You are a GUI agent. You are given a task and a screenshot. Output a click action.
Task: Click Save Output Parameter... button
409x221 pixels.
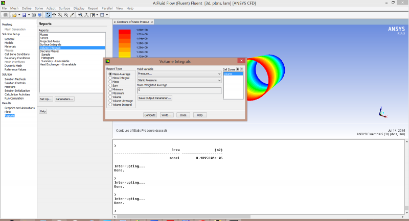(x=155, y=98)
